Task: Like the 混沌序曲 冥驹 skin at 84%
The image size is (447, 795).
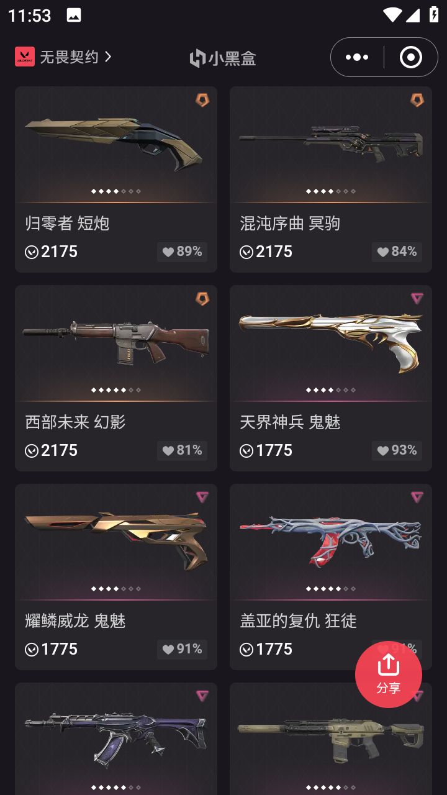Action: (x=397, y=252)
